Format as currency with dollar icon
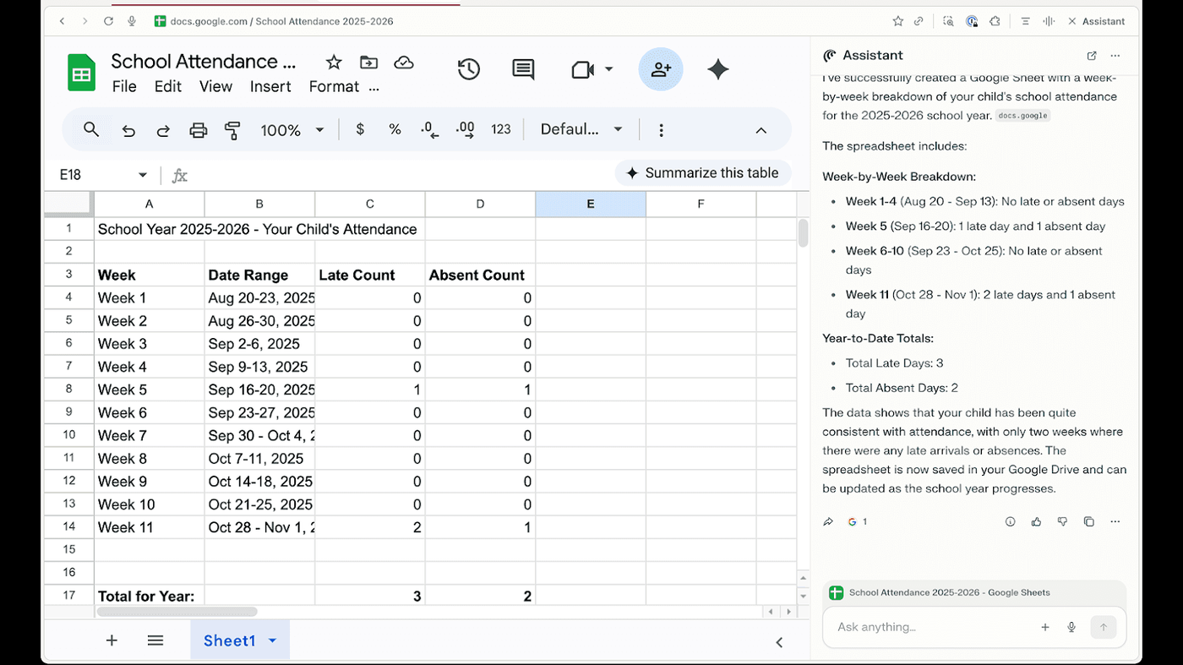 [x=360, y=129]
